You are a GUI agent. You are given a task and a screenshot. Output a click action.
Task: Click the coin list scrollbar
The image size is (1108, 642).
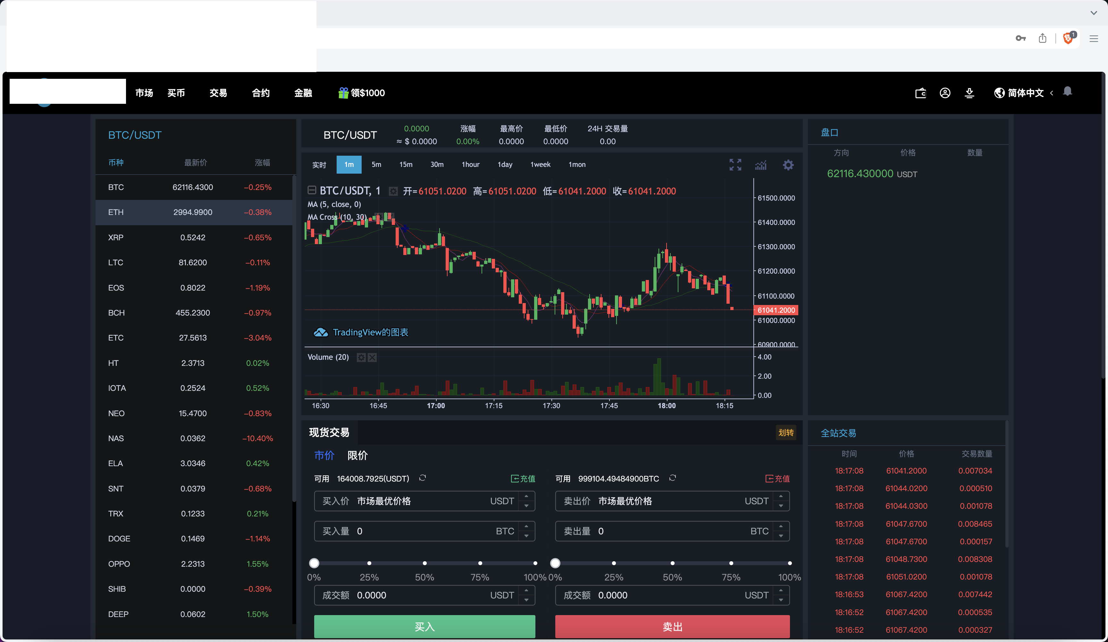coord(294,338)
